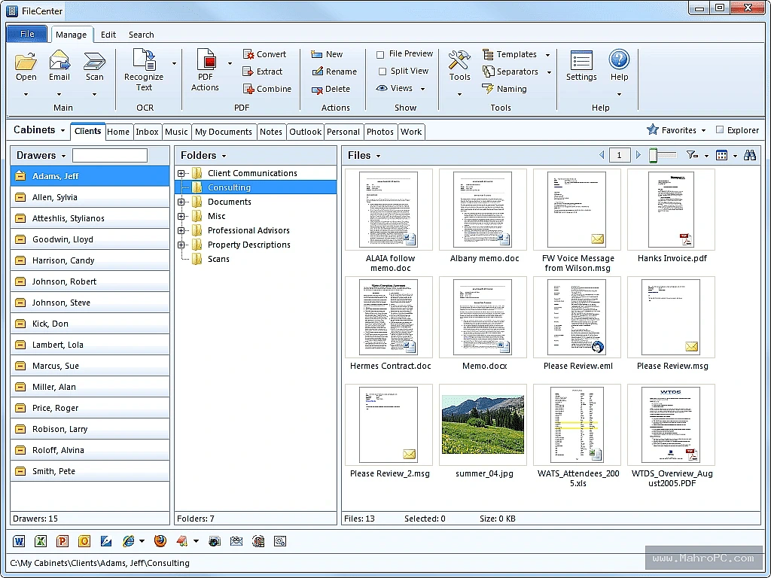Open the Separators dropdown
The width and height of the screenshot is (771, 578).
tap(549, 72)
